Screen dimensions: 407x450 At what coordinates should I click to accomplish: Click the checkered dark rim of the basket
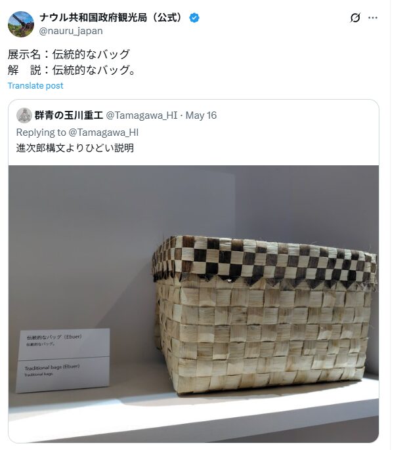265,260
